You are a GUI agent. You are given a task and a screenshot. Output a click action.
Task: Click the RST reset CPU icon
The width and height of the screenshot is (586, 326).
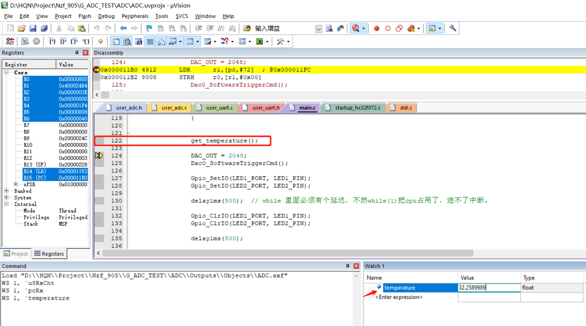[x=10, y=41]
